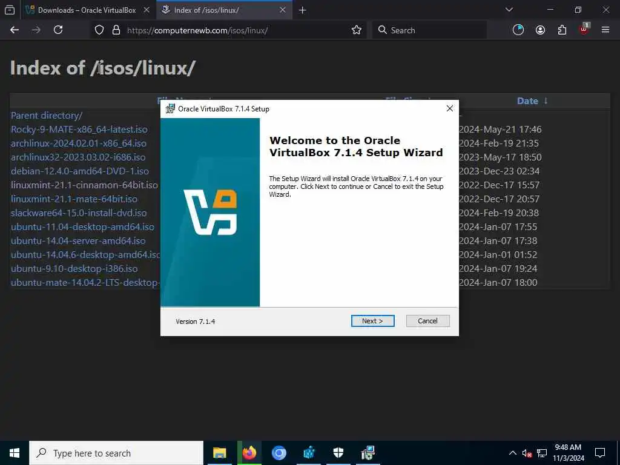Open File Explorer from taskbar
Viewport: 620px width, 465px height.
pyautogui.click(x=219, y=453)
